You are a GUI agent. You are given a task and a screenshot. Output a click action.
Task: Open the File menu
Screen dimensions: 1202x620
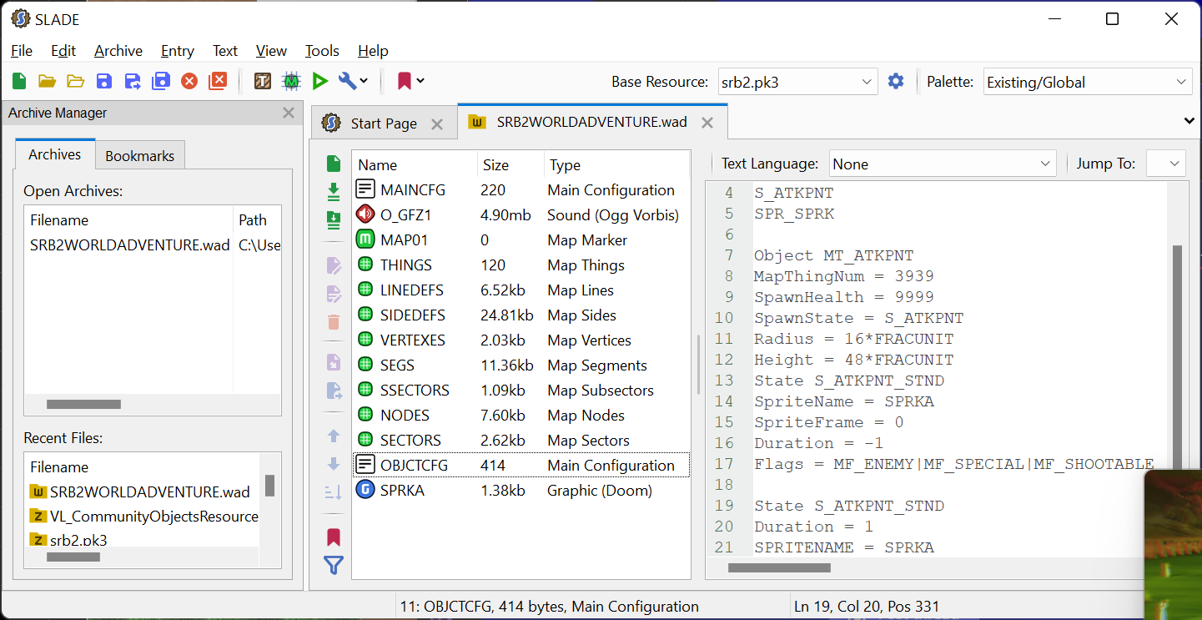click(22, 51)
